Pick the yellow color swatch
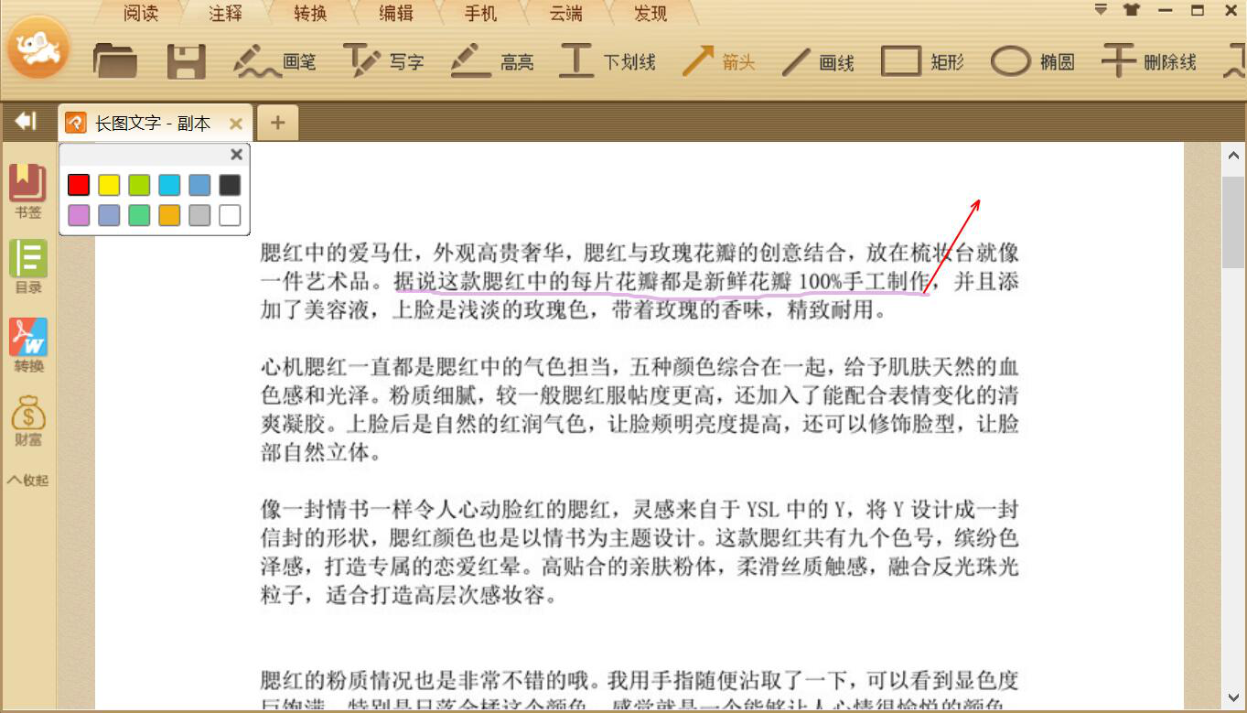 109,185
